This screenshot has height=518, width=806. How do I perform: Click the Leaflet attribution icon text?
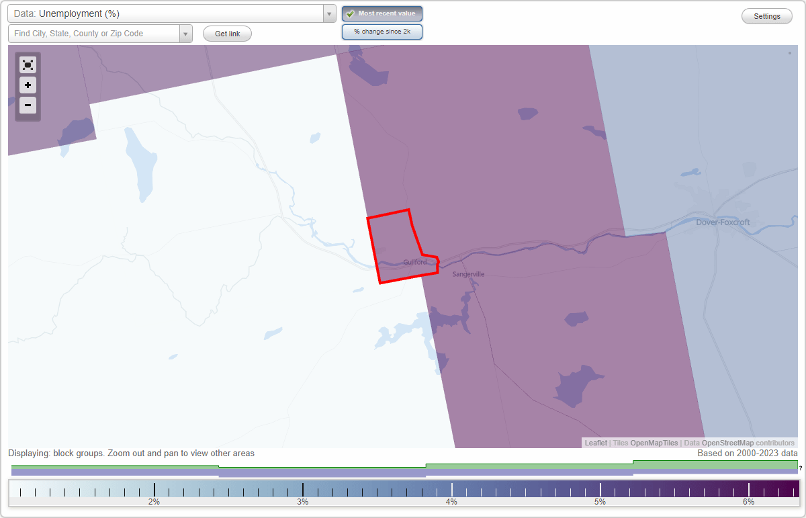pos(595,443)
